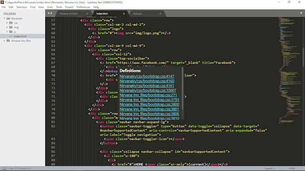Change the HTML syntax selector
This screenshot has height=171, width=305.
292,168
